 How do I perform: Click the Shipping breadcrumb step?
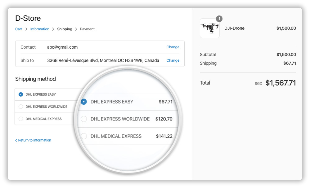[65, 29]
